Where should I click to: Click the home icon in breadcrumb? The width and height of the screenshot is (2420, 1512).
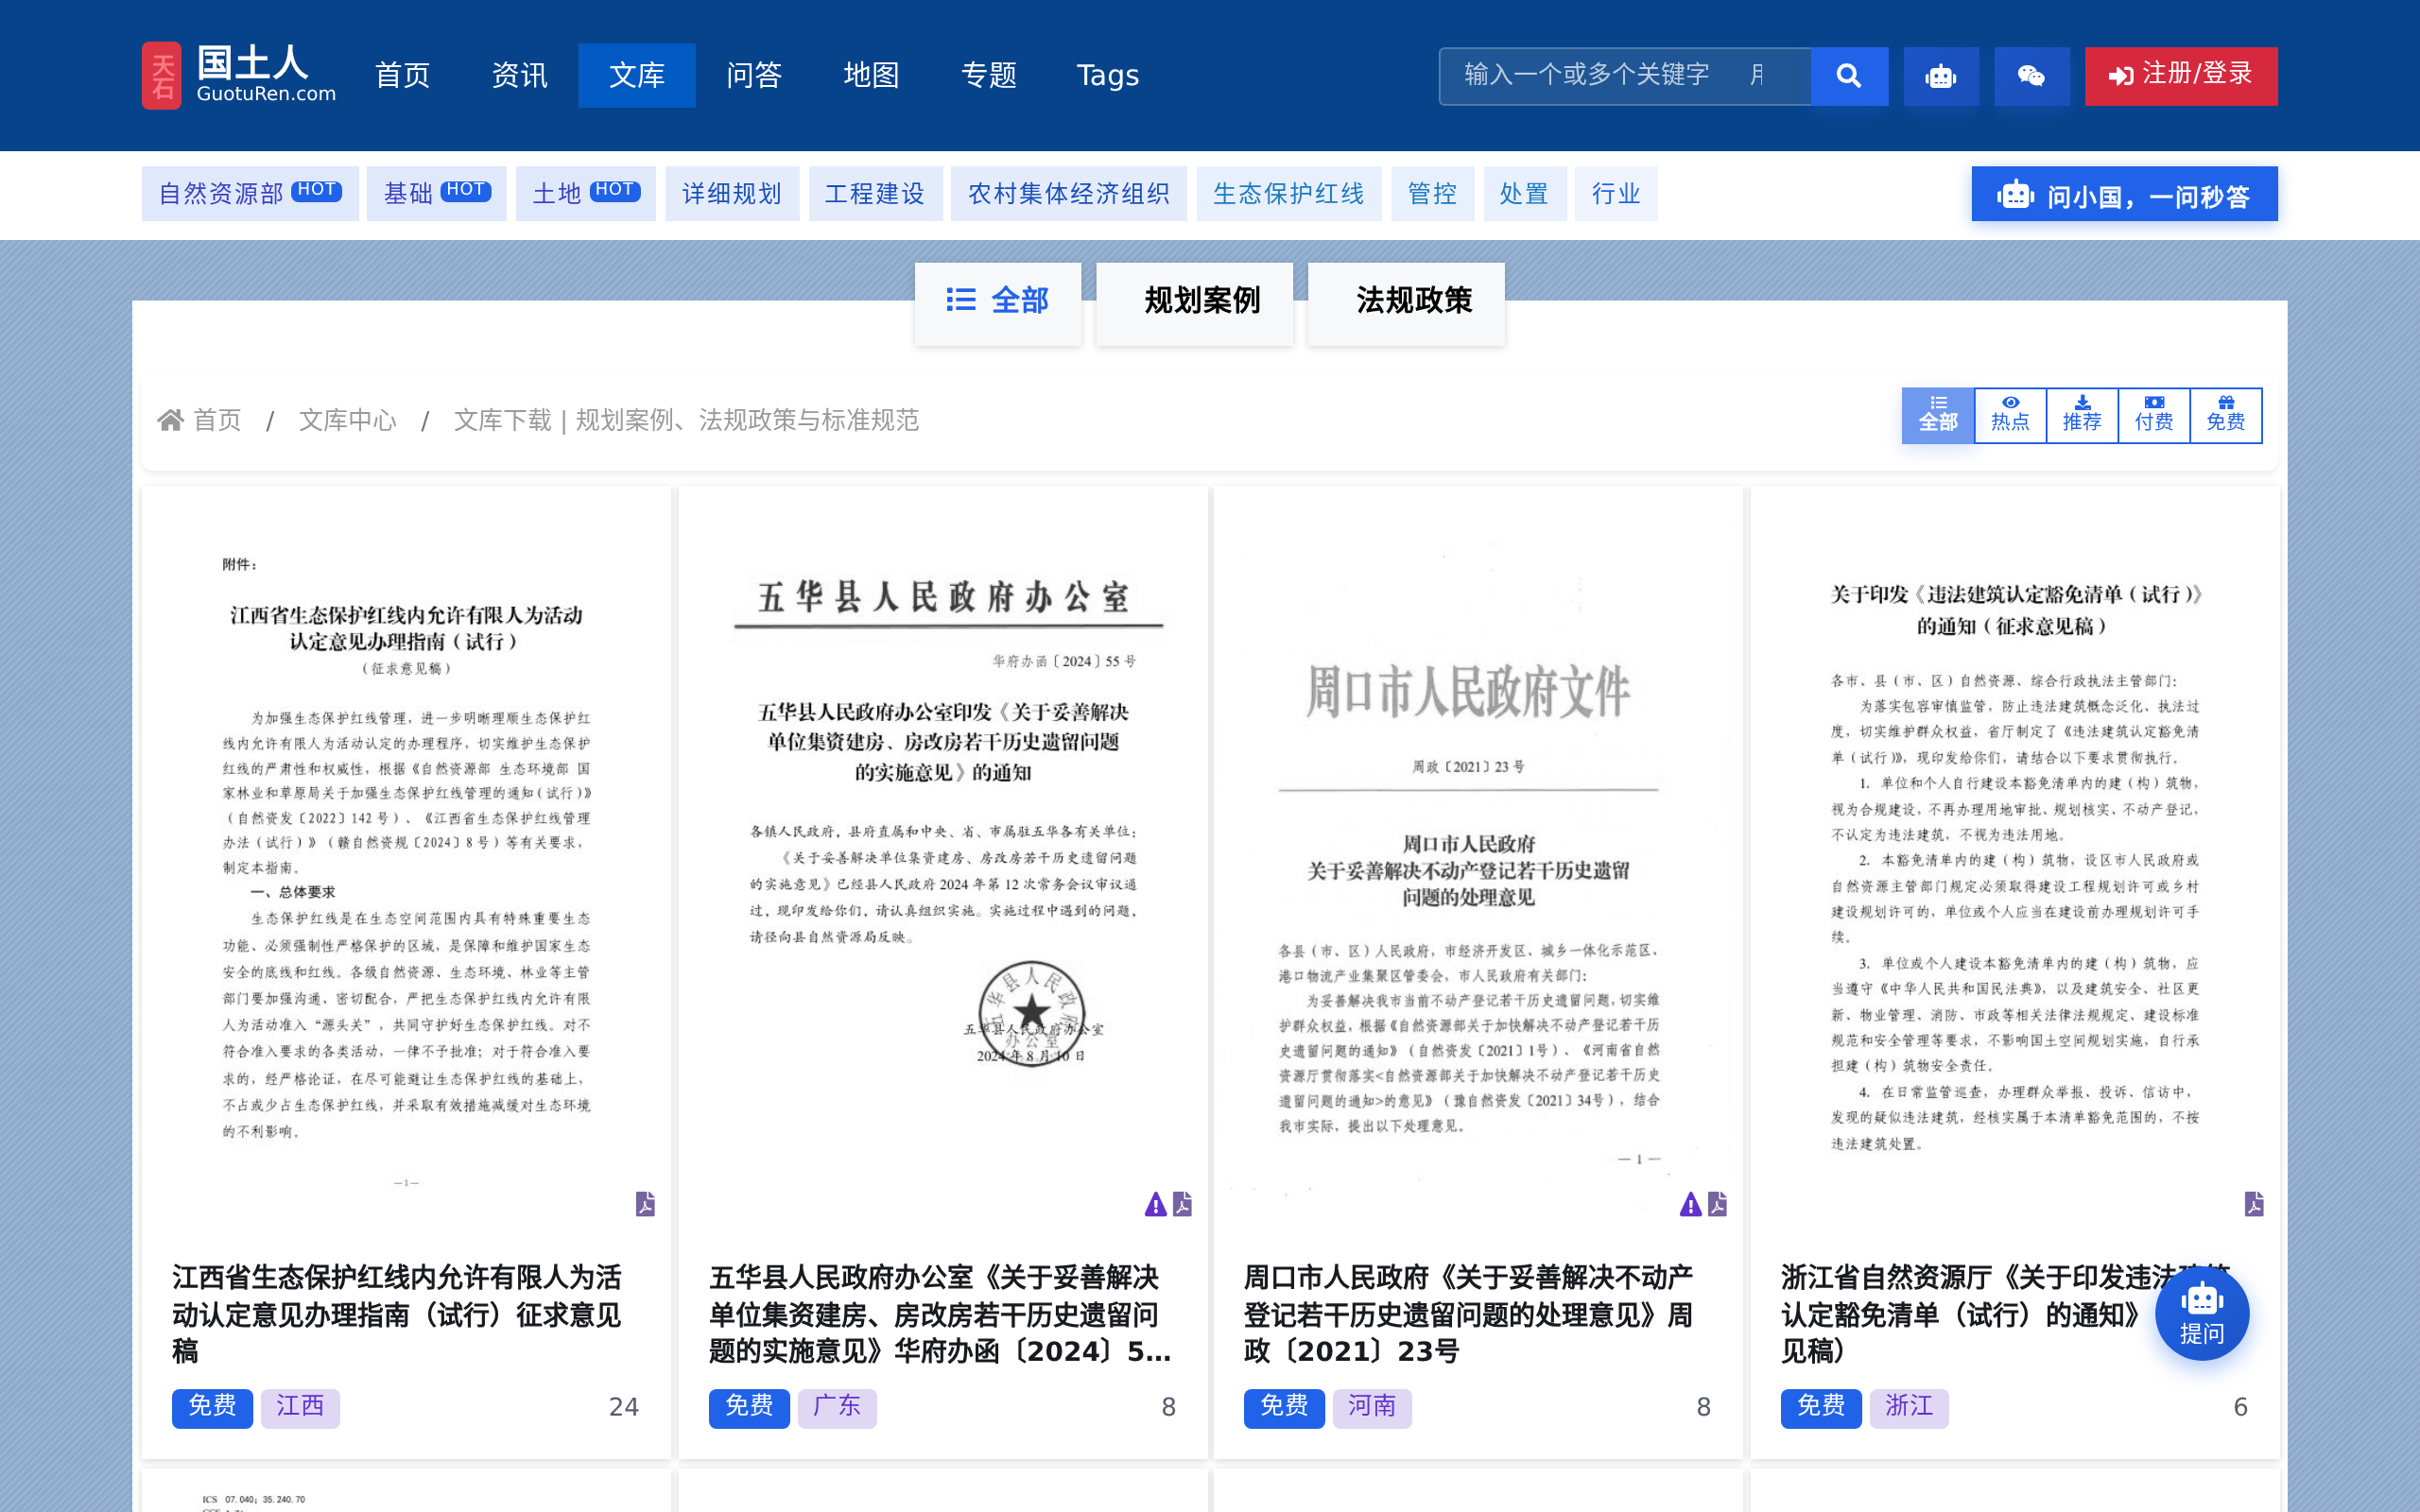(x=170, y=420)
